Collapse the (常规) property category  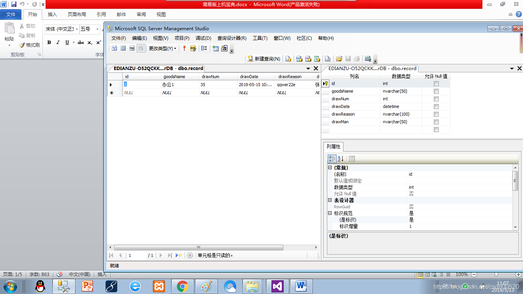[x=330, y=168]
